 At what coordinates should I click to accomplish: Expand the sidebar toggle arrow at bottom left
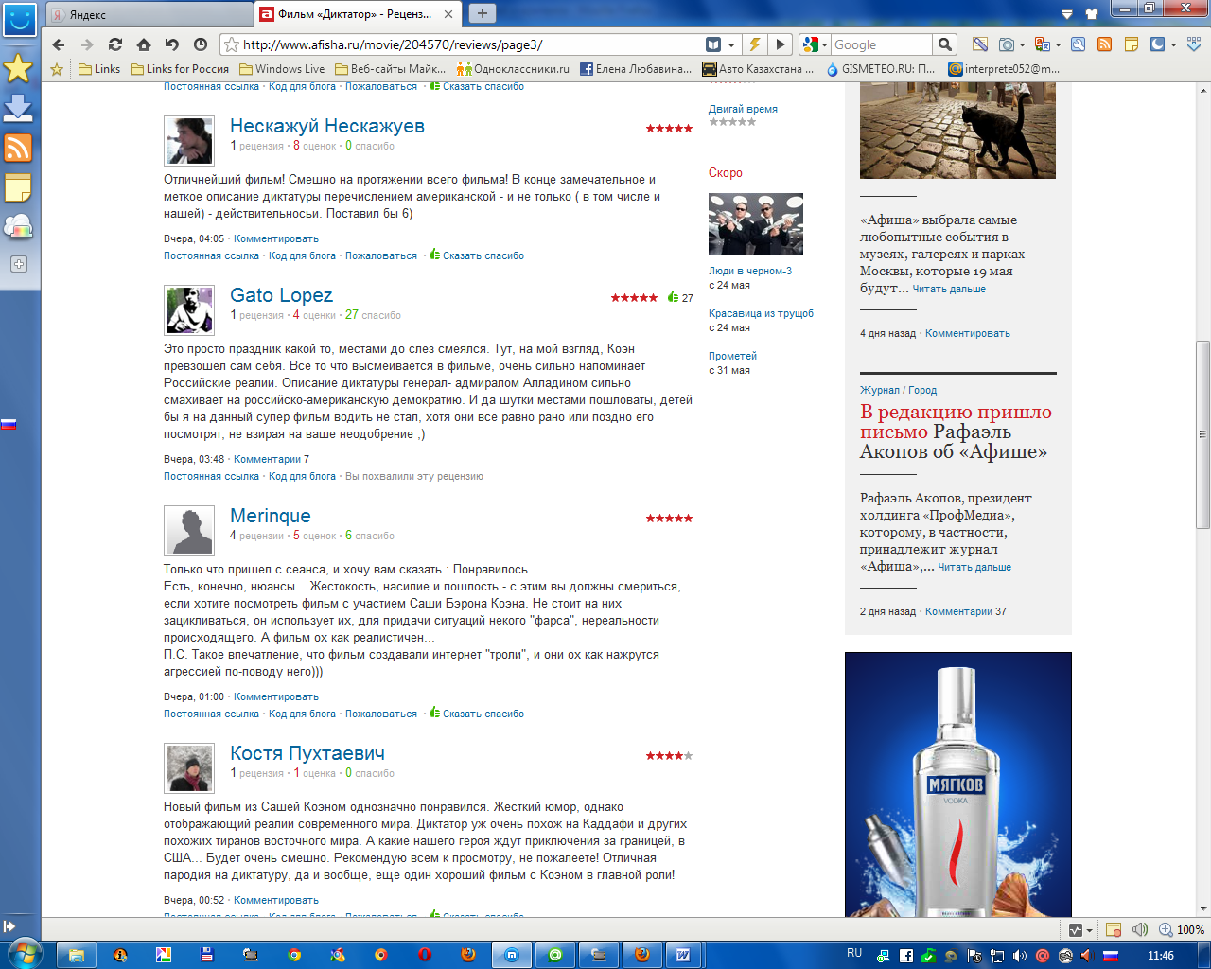9,927
